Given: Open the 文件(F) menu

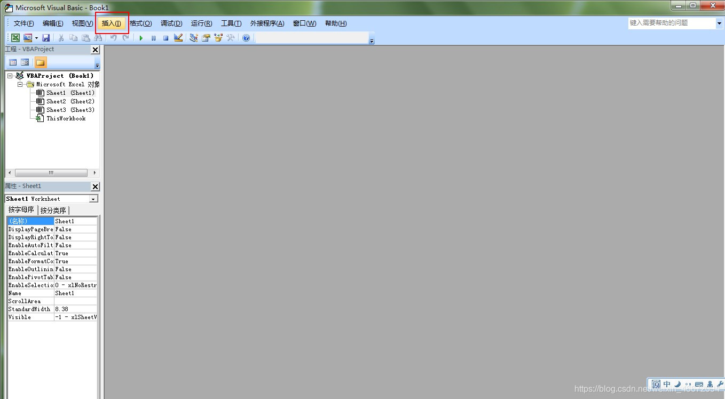Looking at the screenshot, I should [x=23, y=23].
